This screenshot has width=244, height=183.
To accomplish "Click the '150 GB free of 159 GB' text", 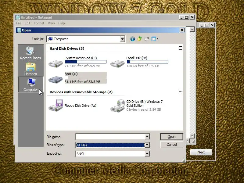I will pos(143,66).
